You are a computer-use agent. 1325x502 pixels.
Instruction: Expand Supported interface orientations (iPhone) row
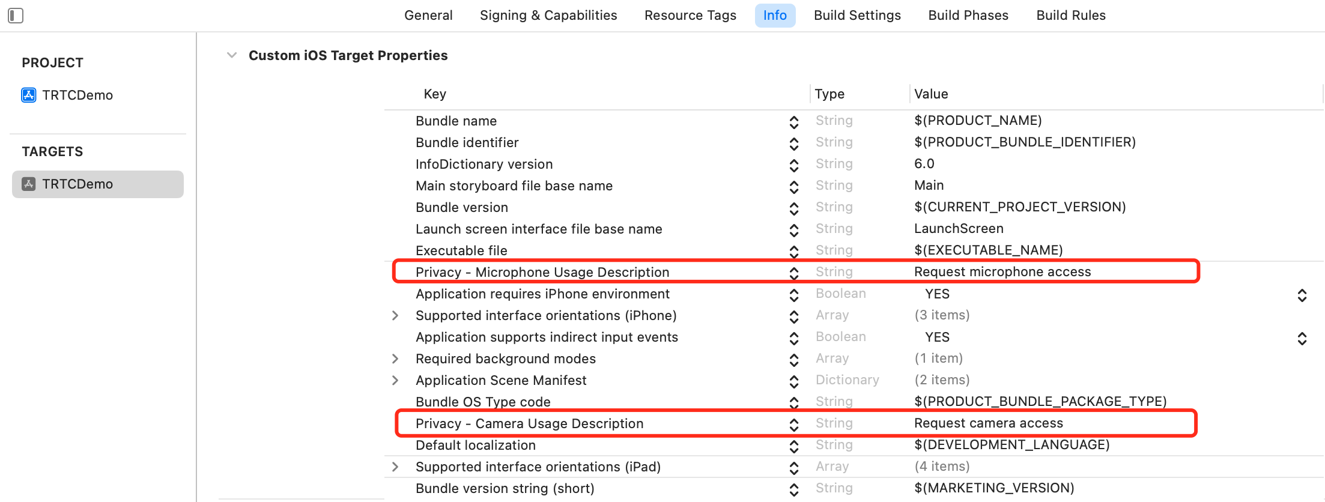tap(395, 316)
